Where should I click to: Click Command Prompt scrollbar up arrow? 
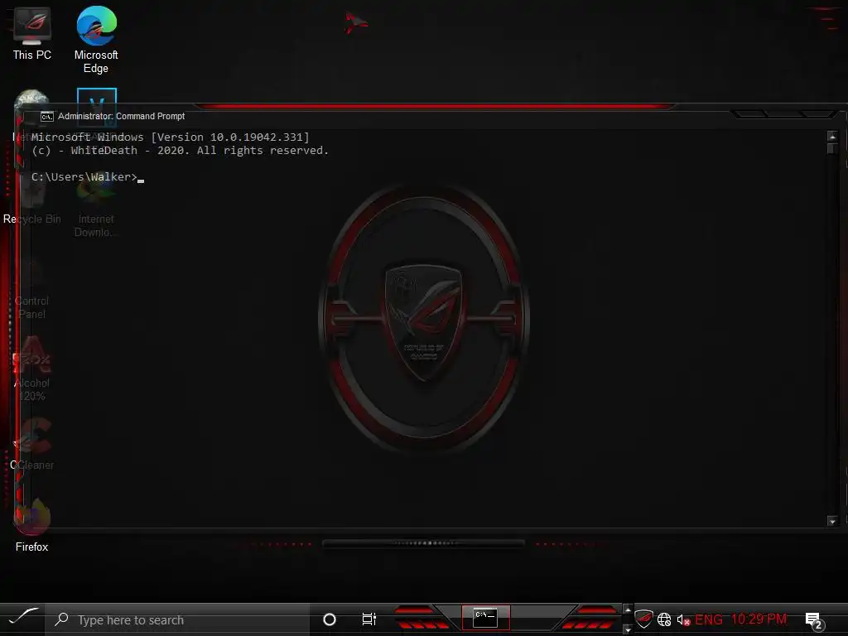click(832, 137)
